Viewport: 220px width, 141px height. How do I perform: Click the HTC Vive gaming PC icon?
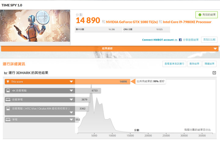click(8, 108)
